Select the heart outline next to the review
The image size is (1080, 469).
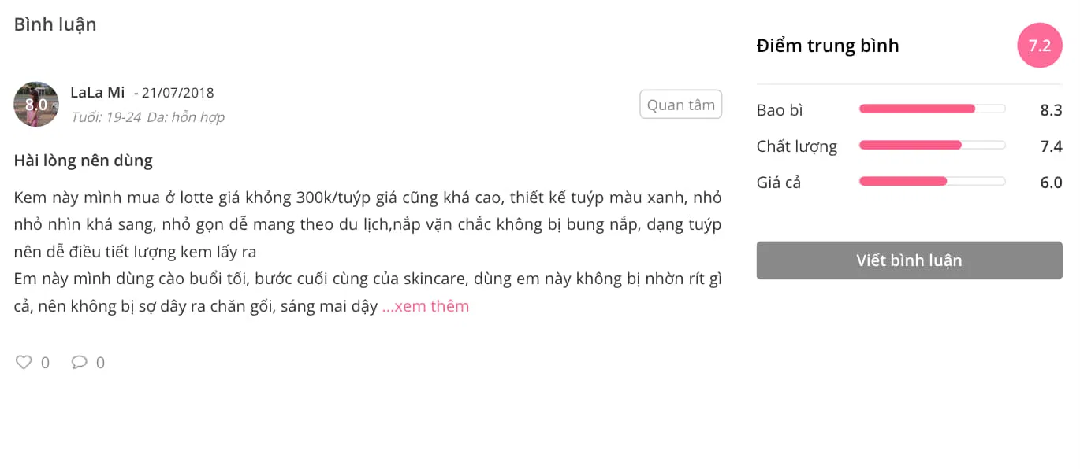tap(23, 361)
